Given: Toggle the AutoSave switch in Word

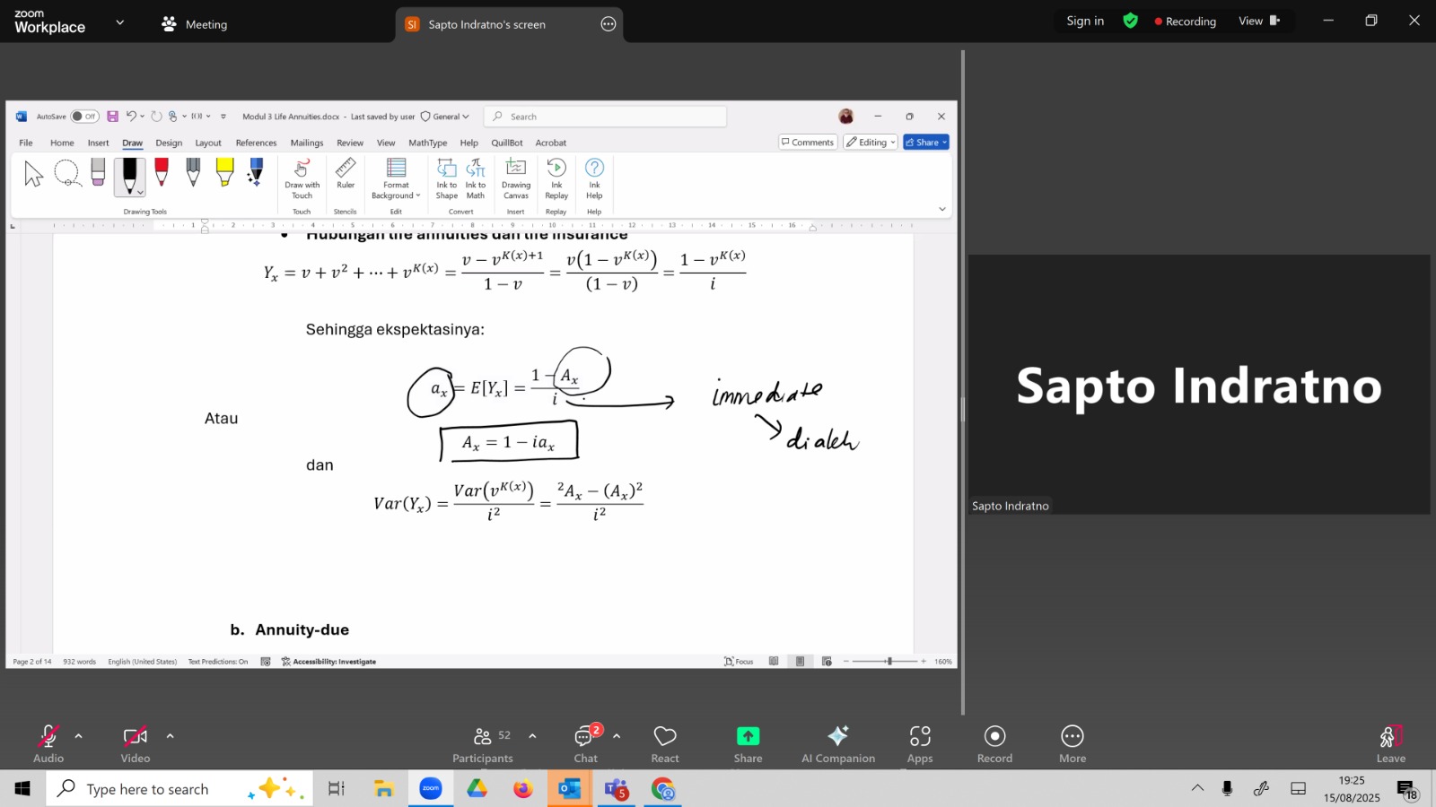Looking at the screenshot, I should [x=84, y=117].
